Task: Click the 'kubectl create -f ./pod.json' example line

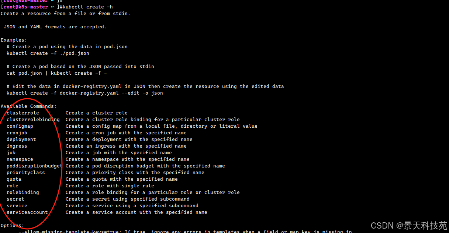Action: [x=48, y=53]
